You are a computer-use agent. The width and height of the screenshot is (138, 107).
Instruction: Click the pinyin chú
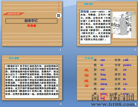103,60
